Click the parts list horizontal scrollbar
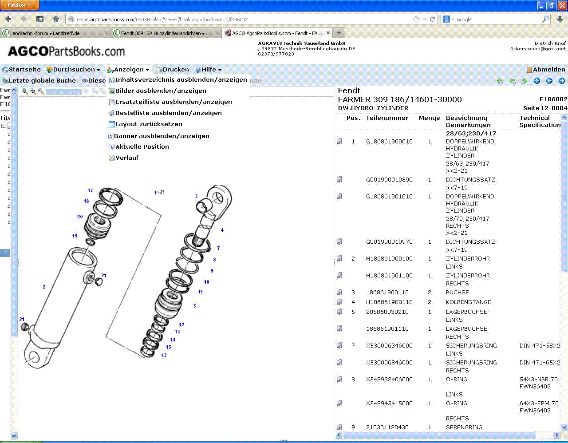Viewport: 568px width, 443px height. click(x=439, y=435)
